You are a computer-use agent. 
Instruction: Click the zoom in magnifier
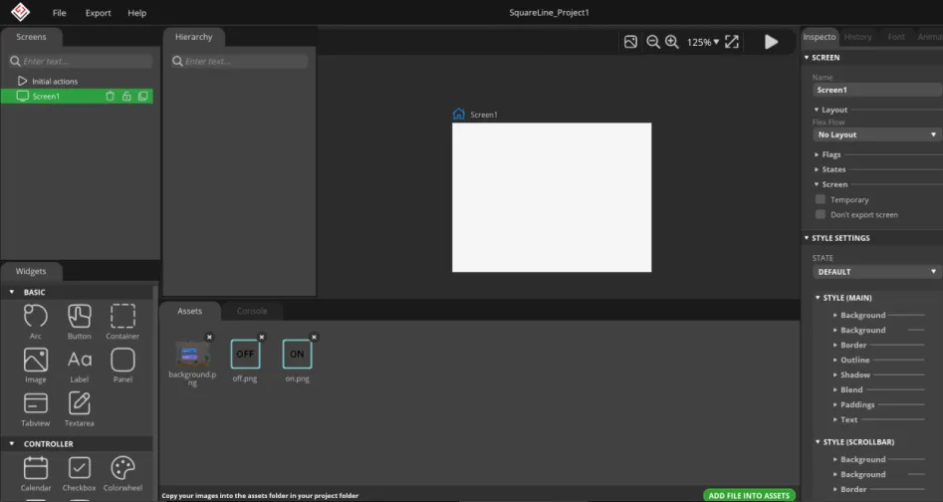tap(672, 42)
